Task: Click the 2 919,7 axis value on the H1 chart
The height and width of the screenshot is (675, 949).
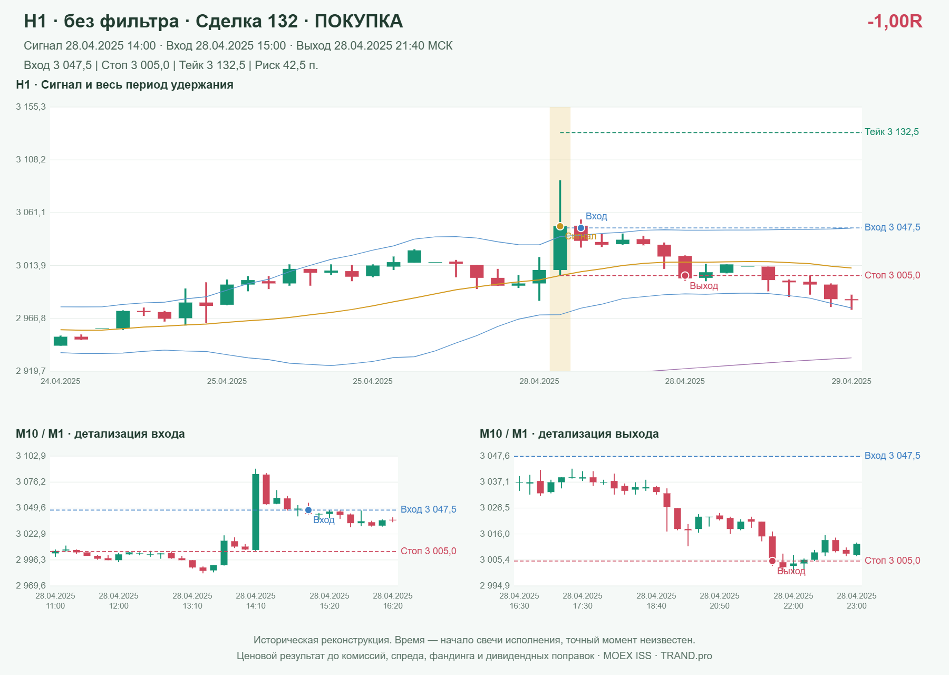Action: point(31,371)
